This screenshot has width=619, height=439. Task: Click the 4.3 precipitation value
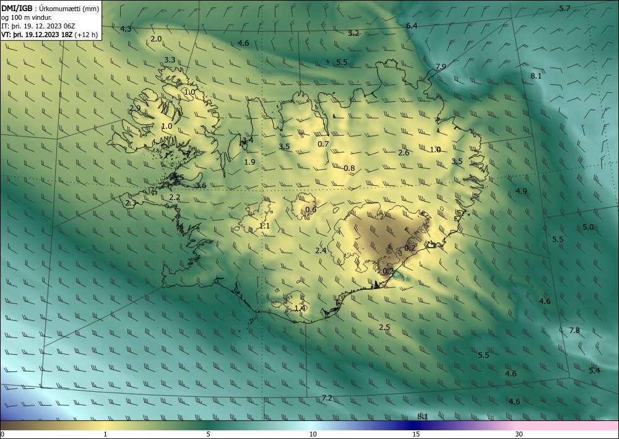(x=126, y=29)
